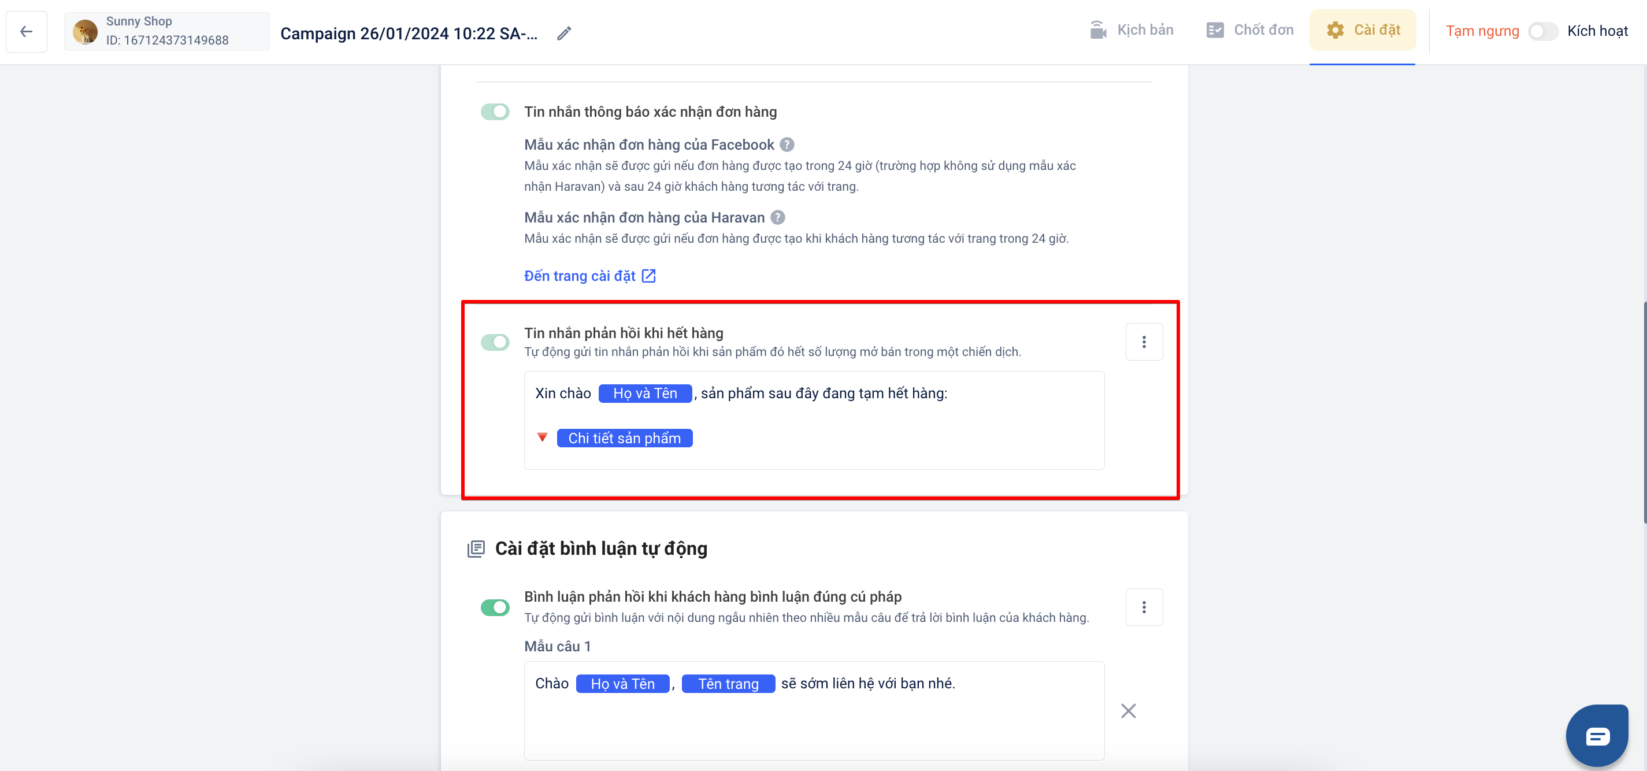Toggle order confirmation notification message switch

click(x=495, y=112)
